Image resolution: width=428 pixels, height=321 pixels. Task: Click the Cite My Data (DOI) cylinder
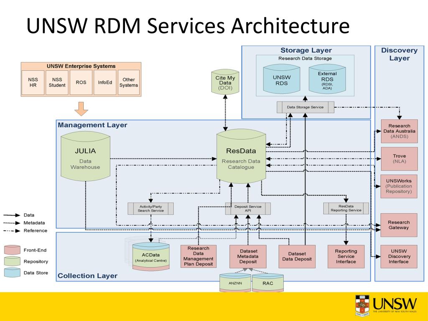point(225,82)
